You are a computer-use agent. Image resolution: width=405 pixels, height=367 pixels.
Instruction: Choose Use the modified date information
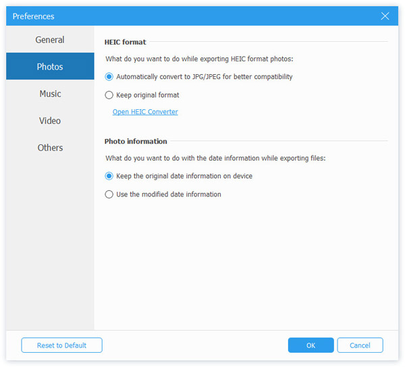(109, 194)
